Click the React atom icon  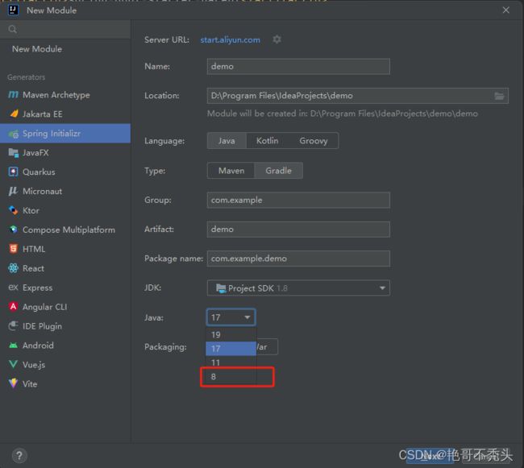pos(14,268)
